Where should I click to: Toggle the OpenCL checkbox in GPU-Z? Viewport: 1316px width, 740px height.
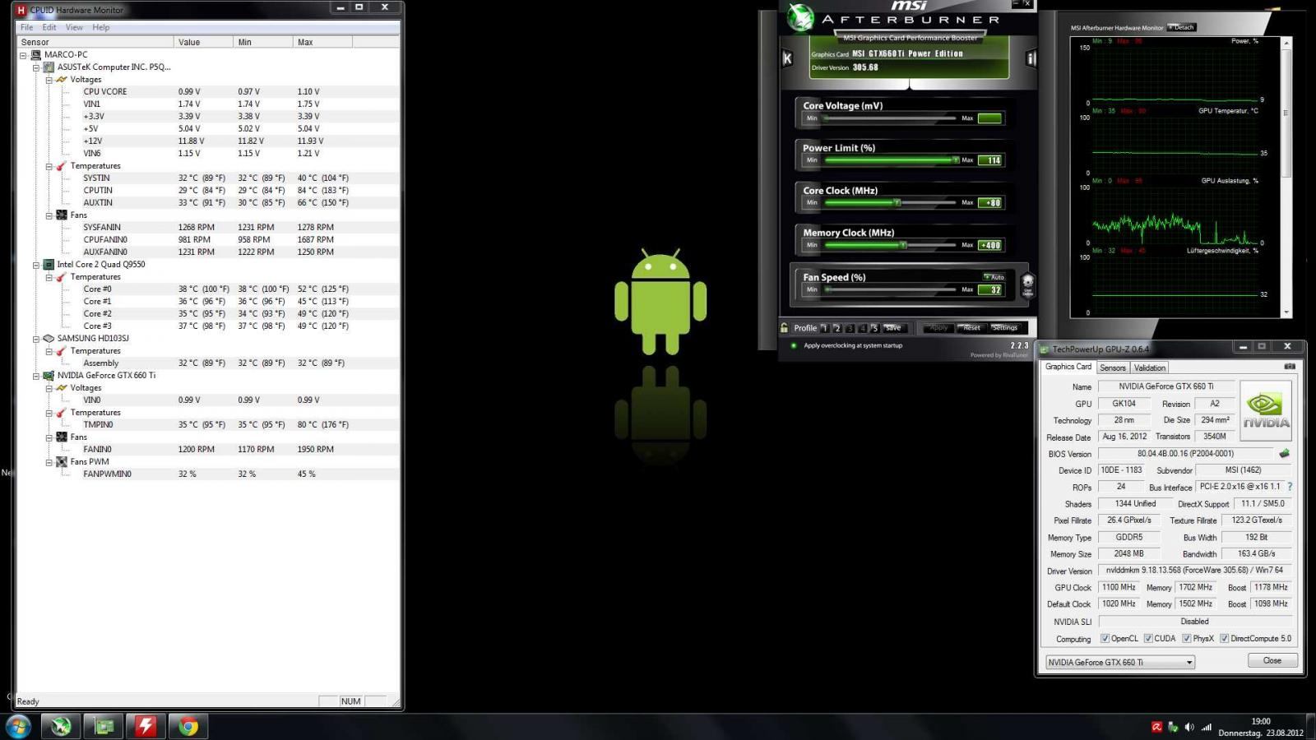click(1105, 639)
